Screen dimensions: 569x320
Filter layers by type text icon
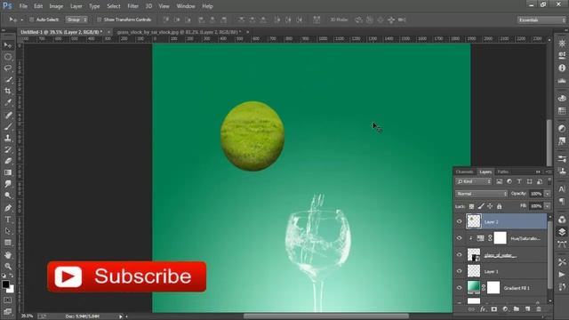pyautogui.click(x=519, y=181)
